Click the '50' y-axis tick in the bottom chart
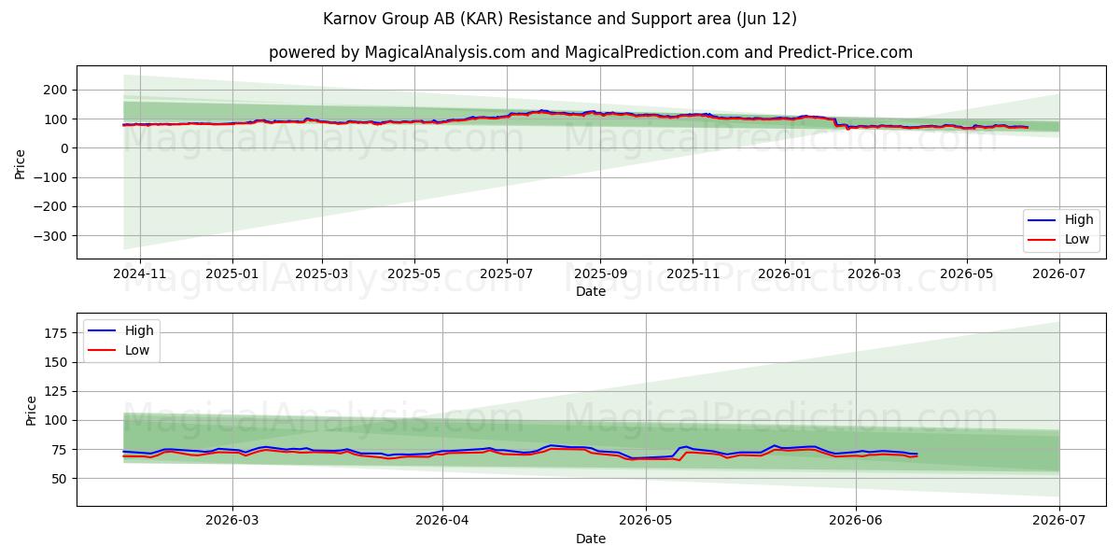This screenshot has height=560, width=1120. (x=62, y=479)
